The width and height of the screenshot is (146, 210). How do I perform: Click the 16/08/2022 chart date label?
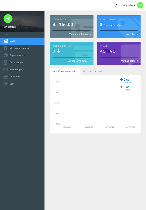[109, 127]
